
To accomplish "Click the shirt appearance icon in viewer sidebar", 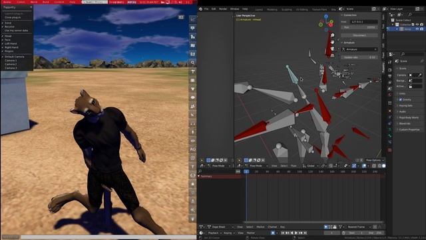I will (x=192, y=89).
